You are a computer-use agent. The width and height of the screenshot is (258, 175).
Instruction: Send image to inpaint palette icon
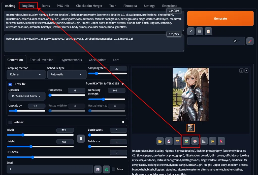[195, 141]
